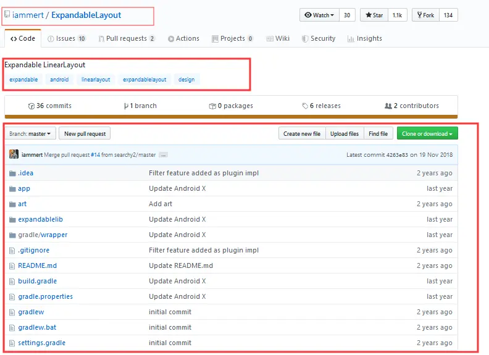Click the New pull request button
This screenshot has height=355, width=489.
click(85, 133)
